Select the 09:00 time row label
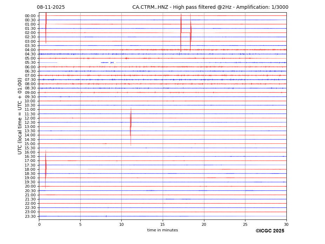This screenshot has height=244, width=325. [x=30, y=93]
